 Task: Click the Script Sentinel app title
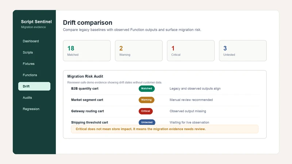36,22
